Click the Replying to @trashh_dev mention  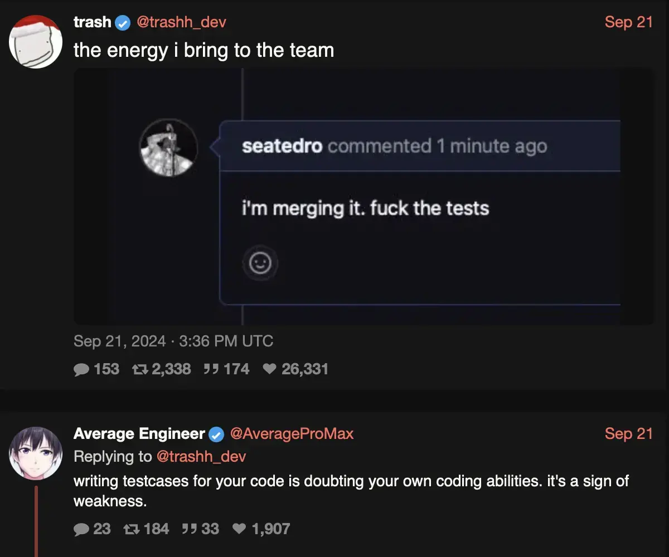pos(201,457)
